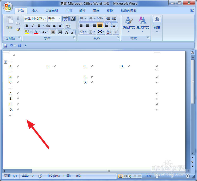The height and width of the screenshot is (181, 197).
Task: Apply the red font color
Action: point(36,32)
